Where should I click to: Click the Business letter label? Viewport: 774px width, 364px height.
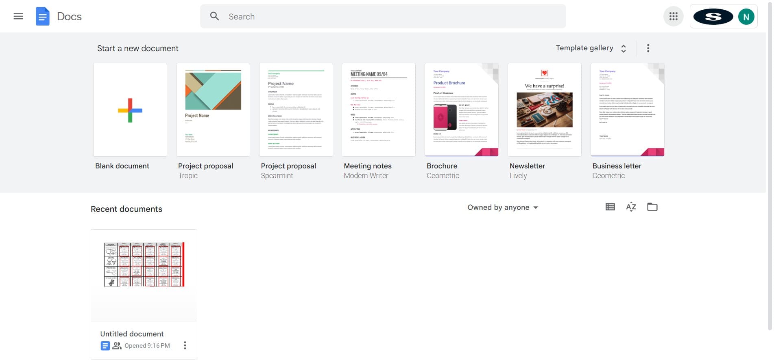617,166
